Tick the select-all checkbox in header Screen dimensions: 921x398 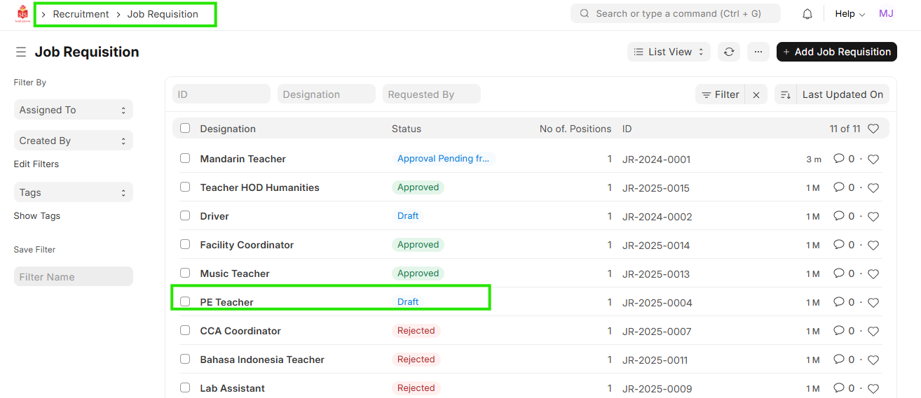185,128
